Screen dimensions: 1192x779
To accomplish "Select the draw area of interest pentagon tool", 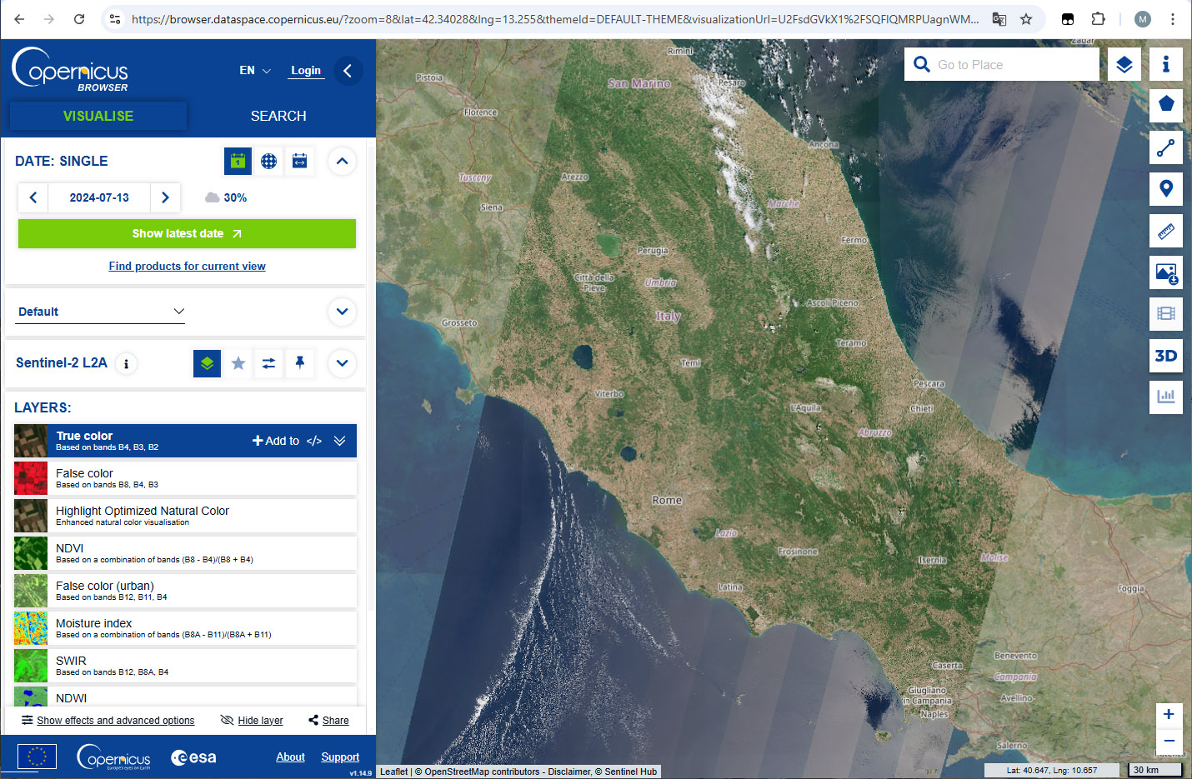I will click(1166, 104).
